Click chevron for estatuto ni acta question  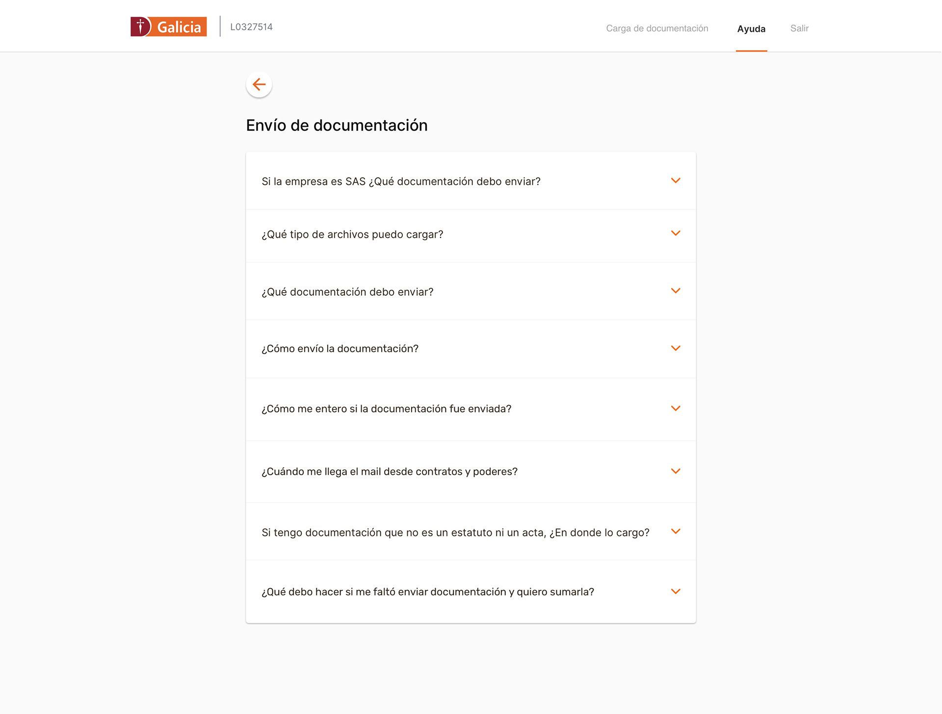coord(676,532)
